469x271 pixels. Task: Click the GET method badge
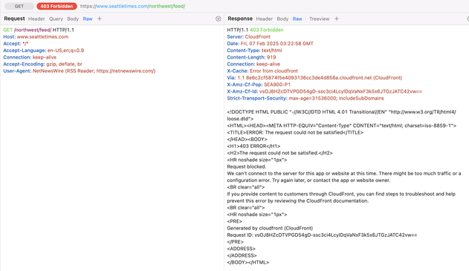(x=19, y=6)
